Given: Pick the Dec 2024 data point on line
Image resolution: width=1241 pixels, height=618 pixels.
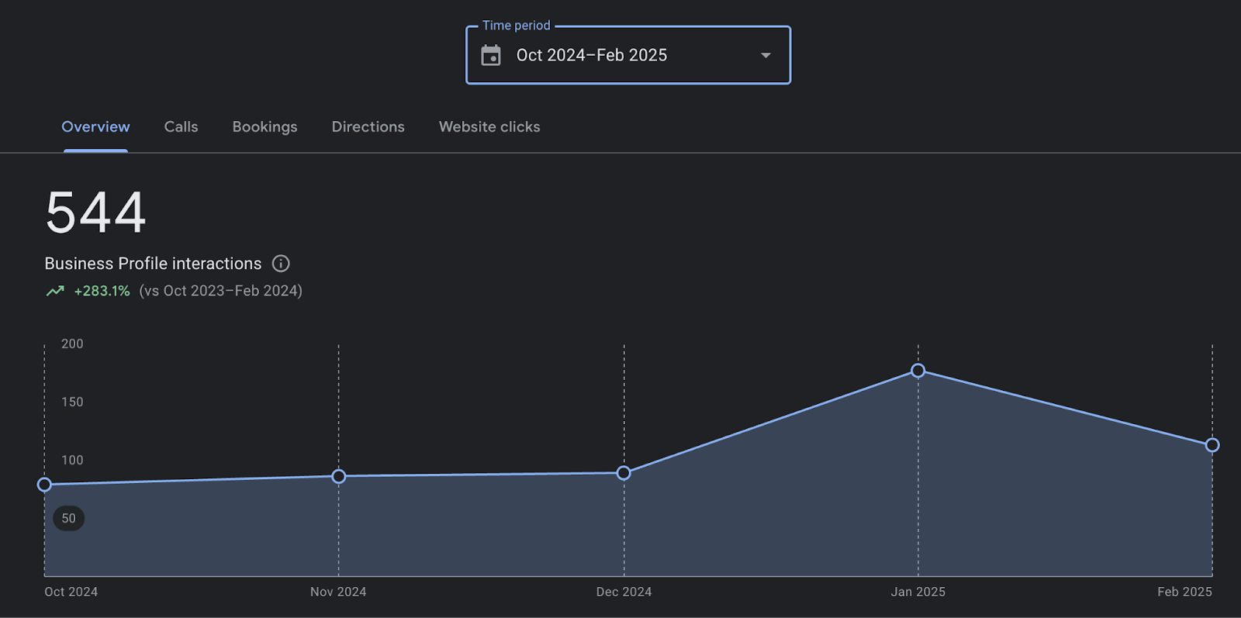Looking at the screenshot, I should click(x=624, y=473).
